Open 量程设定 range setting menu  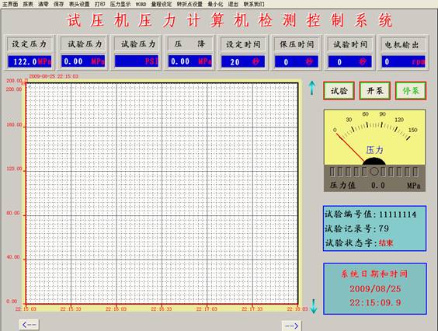(x=162, y=4)
